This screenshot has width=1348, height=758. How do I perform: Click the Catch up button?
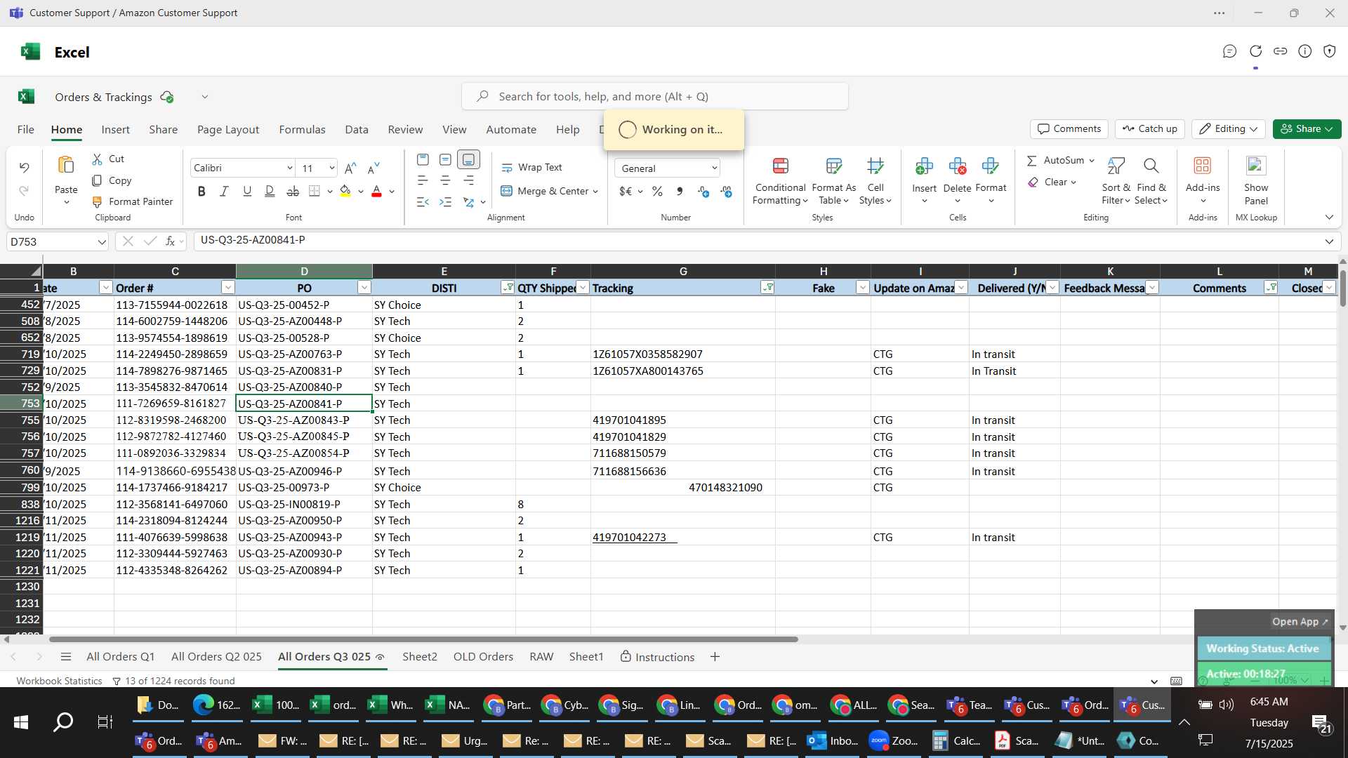pos(1149,129)
